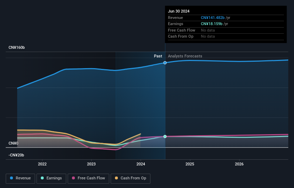Toggle the Cash From Op legend button
The width and height of the screenshot is (294, 188).
[130, 178]
